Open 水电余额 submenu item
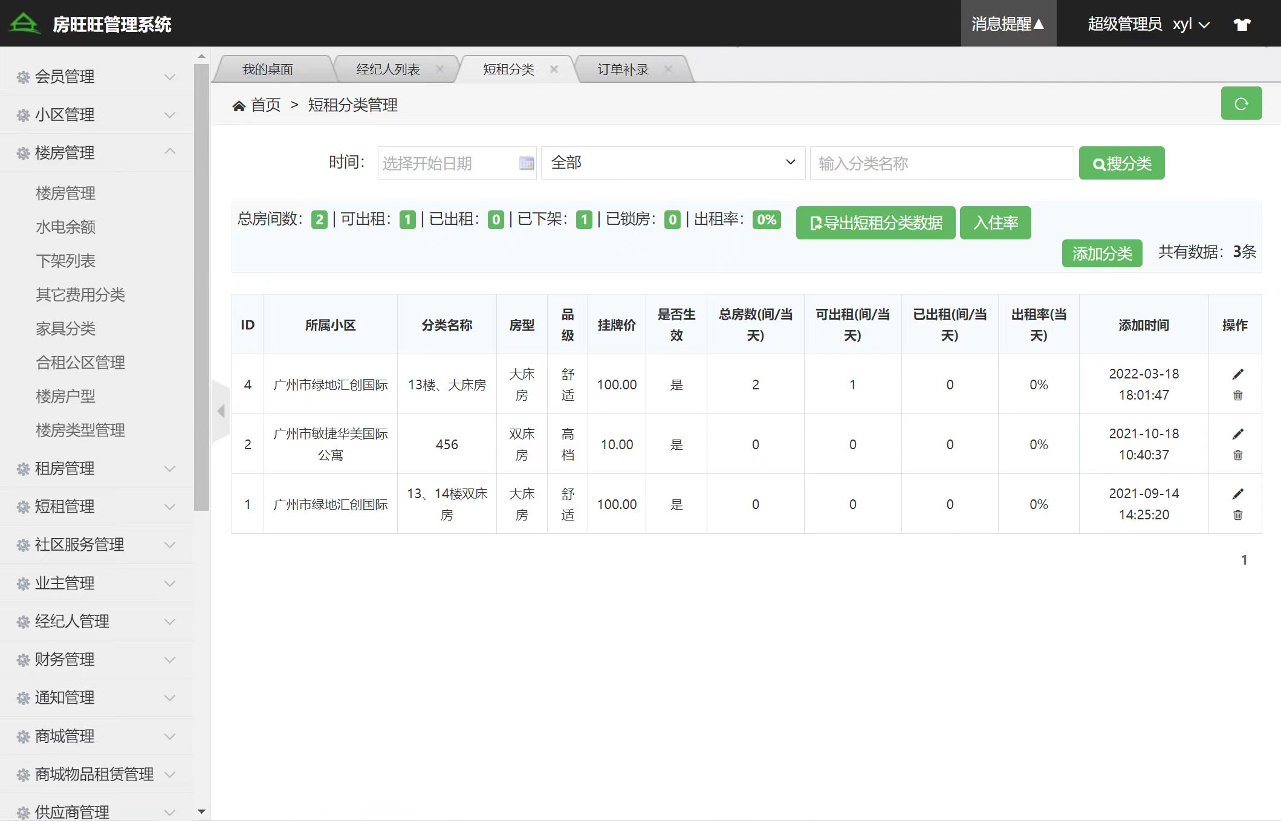Image resolution: width=1281 pixels, height=821 pixels. click(x=66, y=227)
